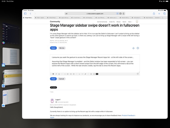Switch to the Mail window in Stage Manager
170x128 pixels.
11,56
